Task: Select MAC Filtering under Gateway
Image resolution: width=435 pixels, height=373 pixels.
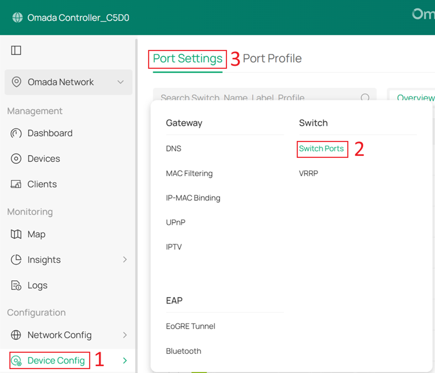Action: tap(189, 173)
